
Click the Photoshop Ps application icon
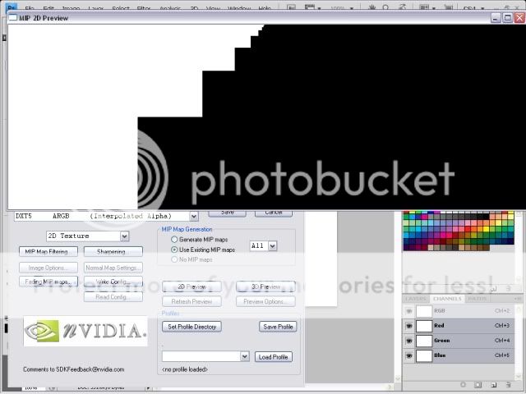(12, 7)
